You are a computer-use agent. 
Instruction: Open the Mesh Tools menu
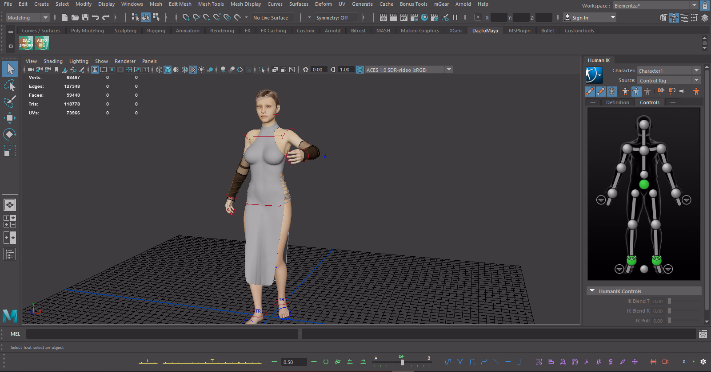[211, 4]
